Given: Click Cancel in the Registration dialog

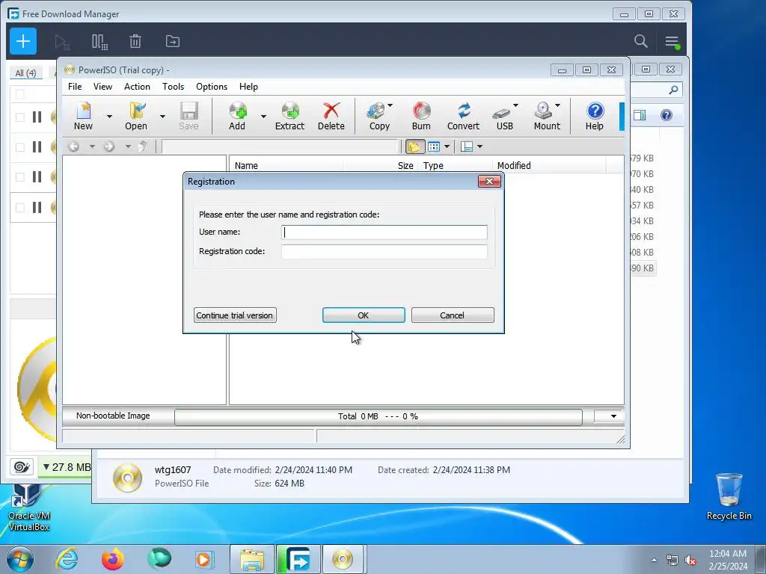Looking at the screenshot, I should point(453,315).
